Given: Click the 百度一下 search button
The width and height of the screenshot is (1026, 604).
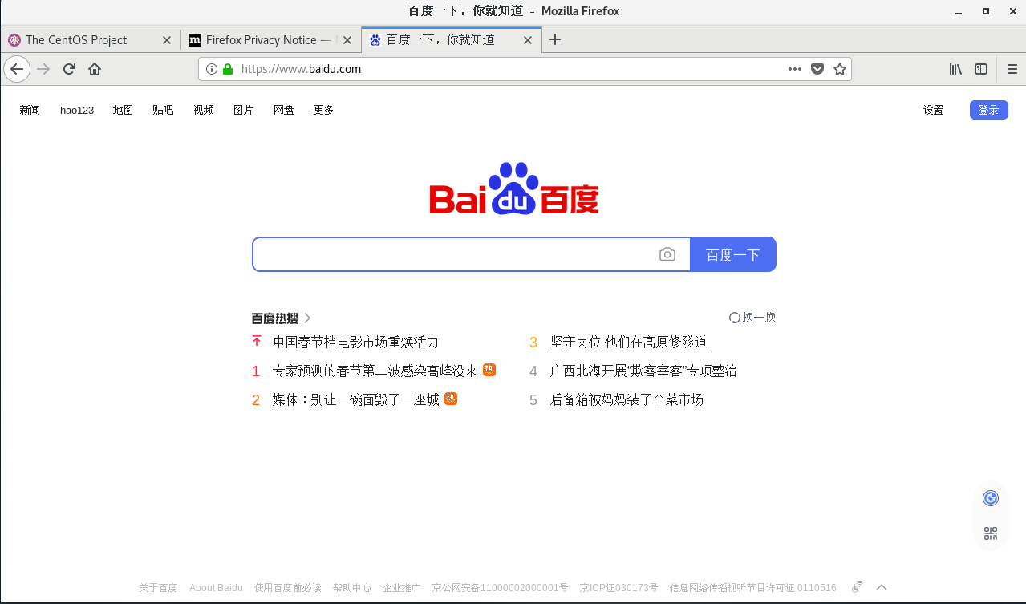Looking at the screenshot, I should (733, 254).
